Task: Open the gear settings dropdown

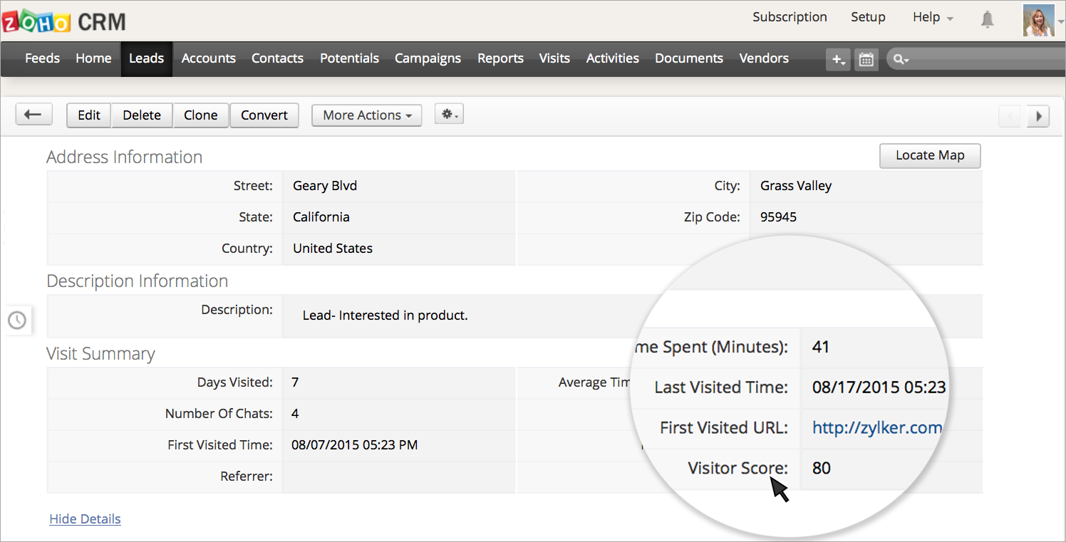Action: click(x=449, y=115)
